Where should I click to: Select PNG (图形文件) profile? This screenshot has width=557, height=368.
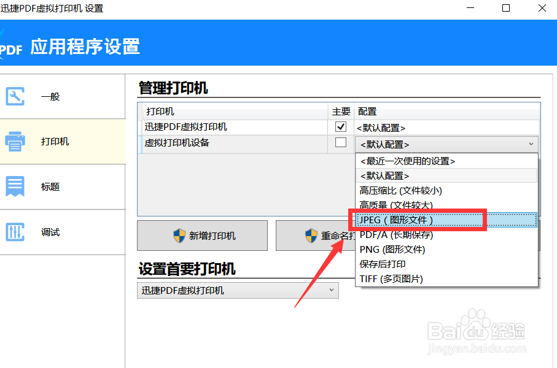click(x=446, y=250)
